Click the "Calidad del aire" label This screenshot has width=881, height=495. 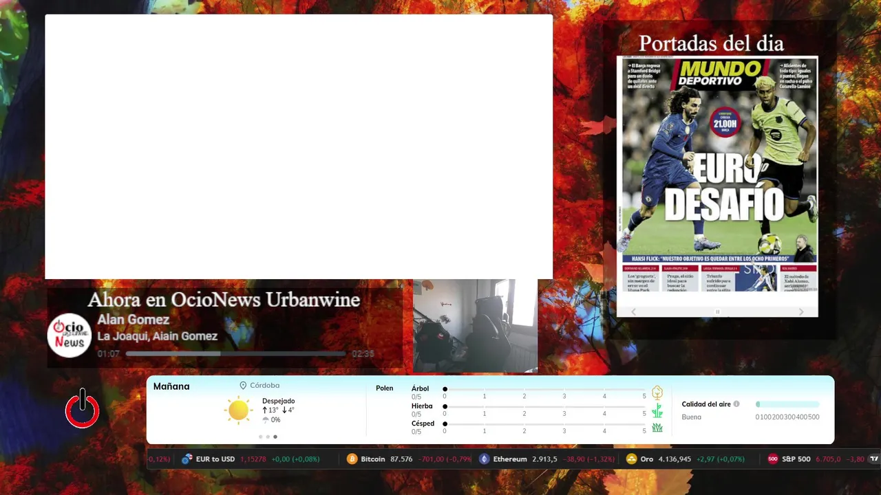706,404
